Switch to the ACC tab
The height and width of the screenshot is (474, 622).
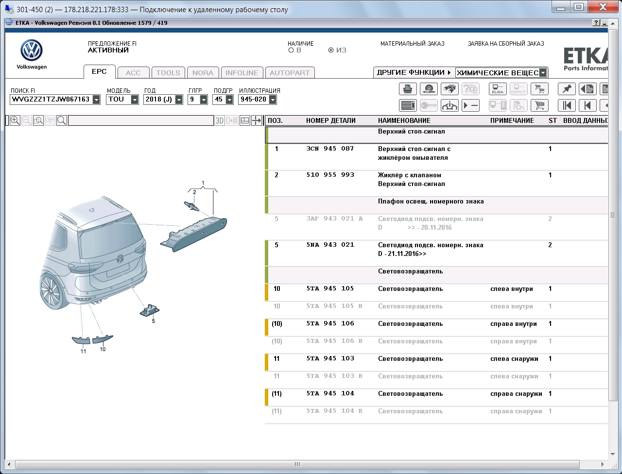[133, 73]
